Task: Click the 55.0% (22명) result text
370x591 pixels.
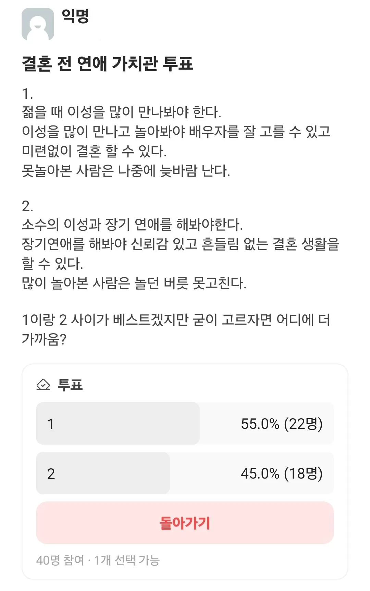Action: point(282,424)
